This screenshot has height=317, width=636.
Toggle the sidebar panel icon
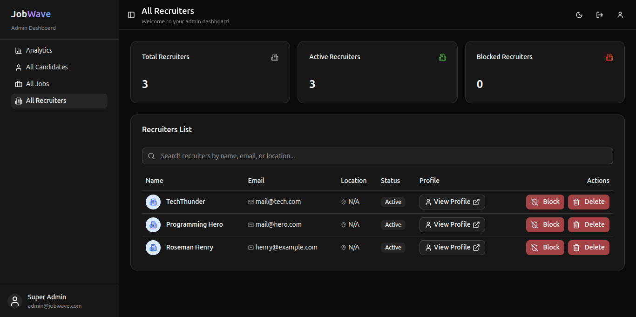[x=131, y=15]
